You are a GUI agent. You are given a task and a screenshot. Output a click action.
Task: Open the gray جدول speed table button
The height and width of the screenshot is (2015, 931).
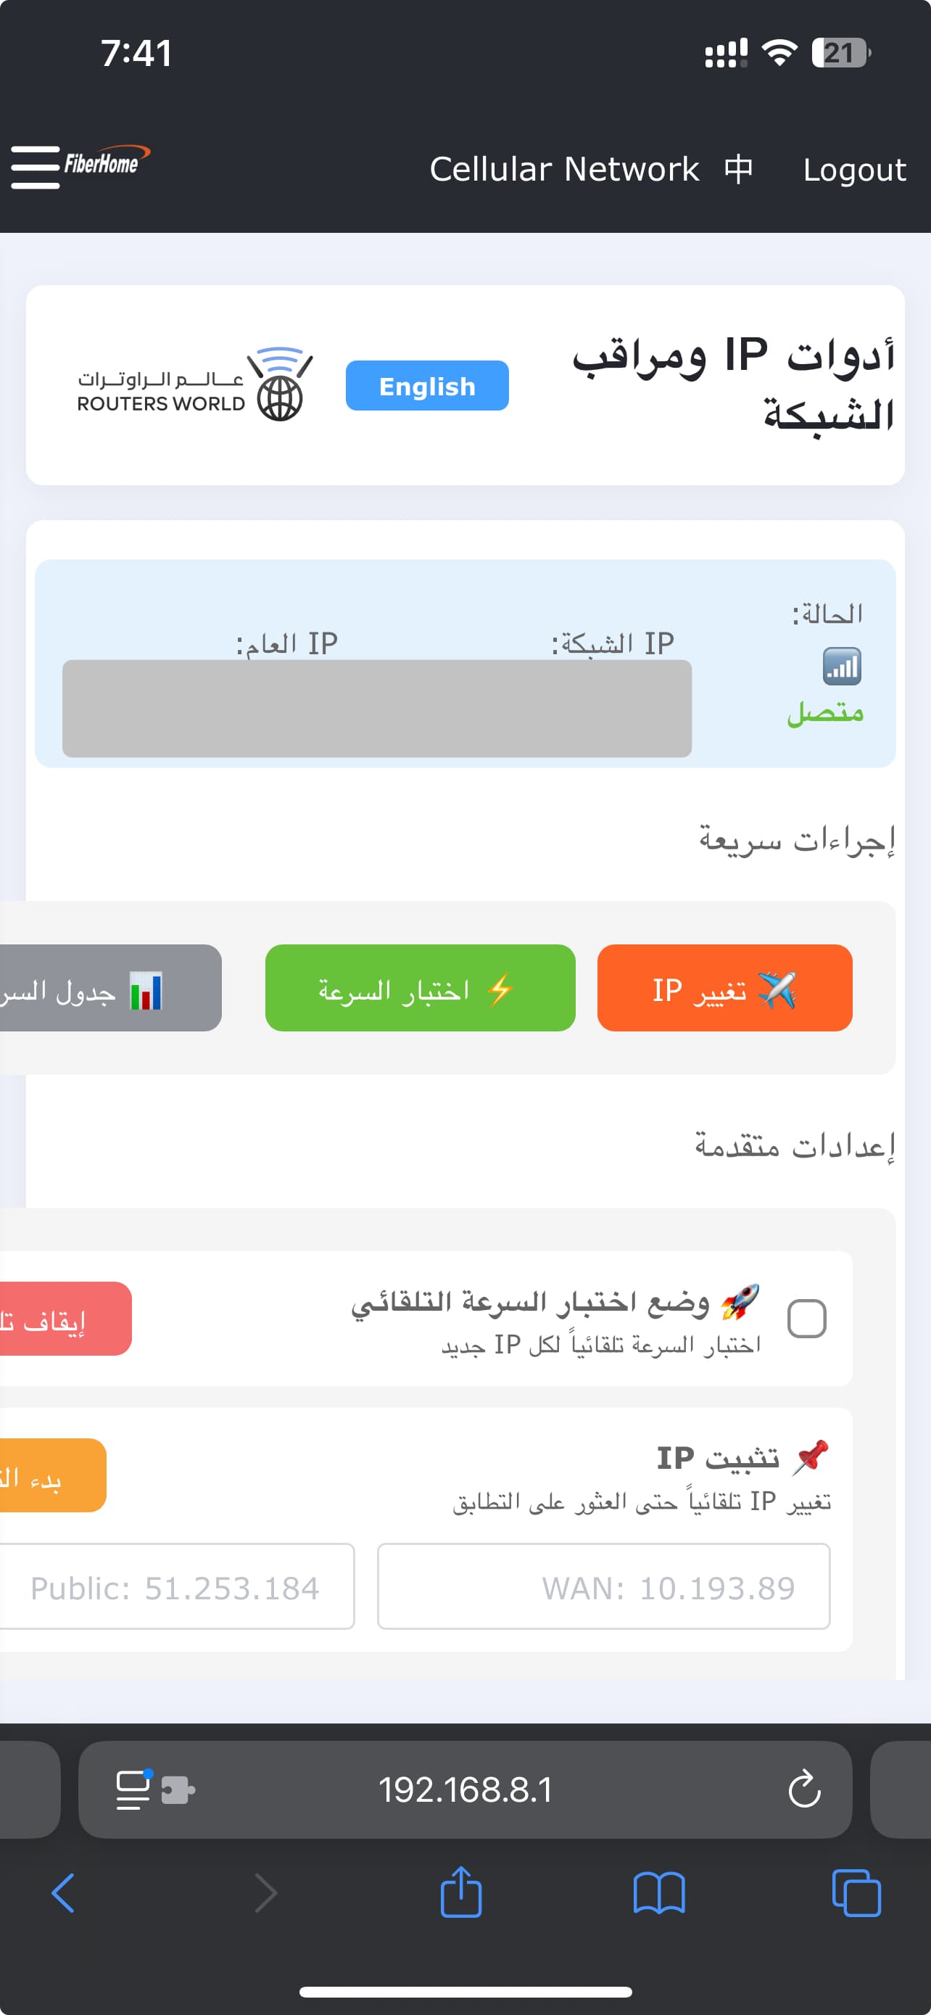109,988
